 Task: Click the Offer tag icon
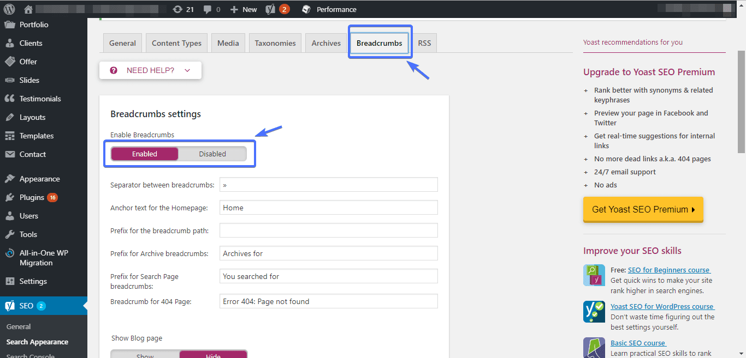(9, 62)
